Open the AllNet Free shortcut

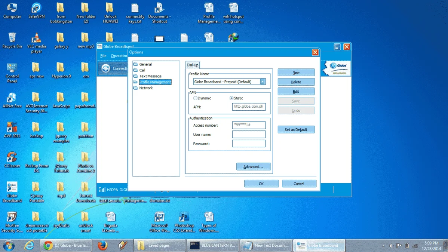tap(12, 100)
